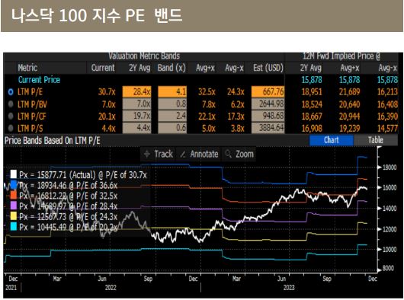Viewport: 404px width, 300px height.
Task: Click the Current Price row label
Action: pyautogui.click(x=39, y=80)
